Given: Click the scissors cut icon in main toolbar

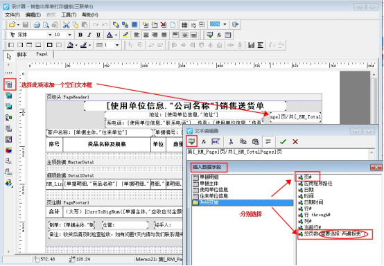Looking at the screenshot, I should pos(66,24).
